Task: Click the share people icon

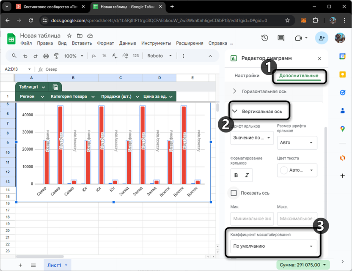Action: (x=322, y=38)
